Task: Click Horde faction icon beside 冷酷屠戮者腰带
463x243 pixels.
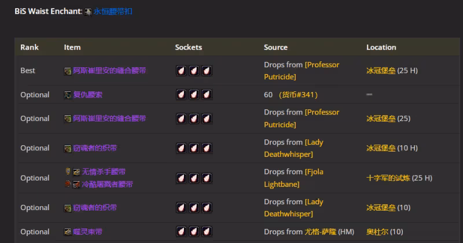Action: pyautogui.click(x=68, y=184)
